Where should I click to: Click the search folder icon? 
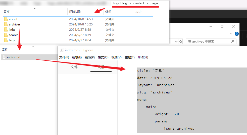click(6, 35)
